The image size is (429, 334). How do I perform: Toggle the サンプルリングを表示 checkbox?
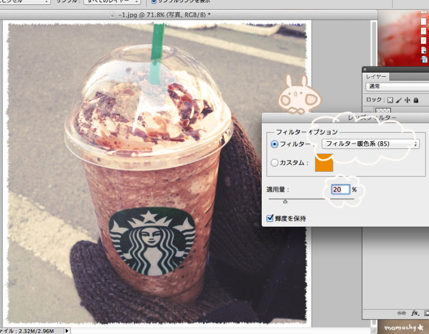coord(154,2)
